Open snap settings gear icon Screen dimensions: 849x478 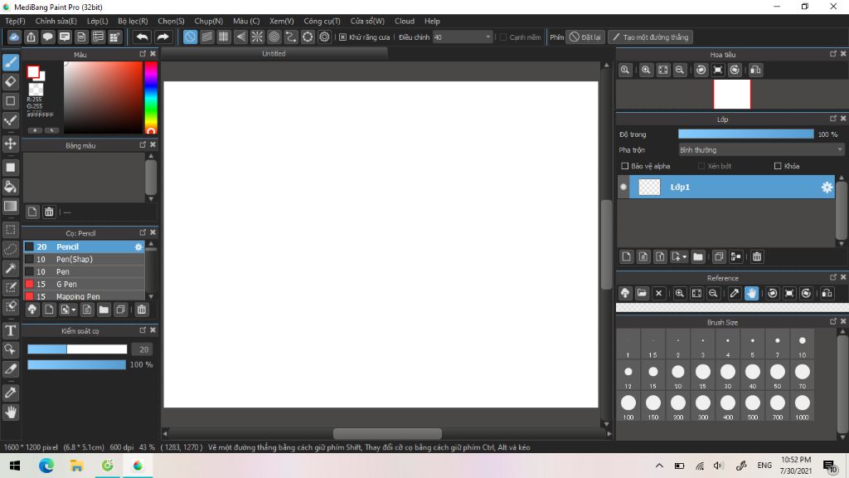pyautogui.click(x=324, y=37)
